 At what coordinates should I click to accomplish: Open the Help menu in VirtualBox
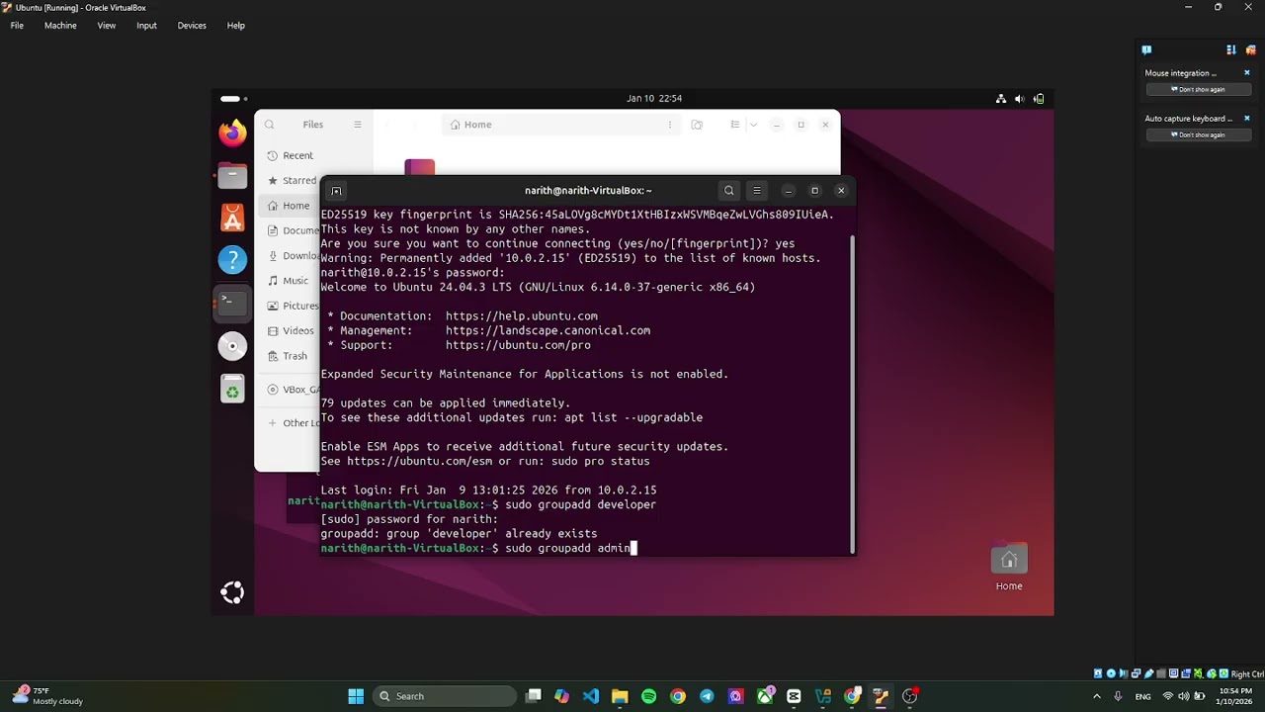coord(235,26)
